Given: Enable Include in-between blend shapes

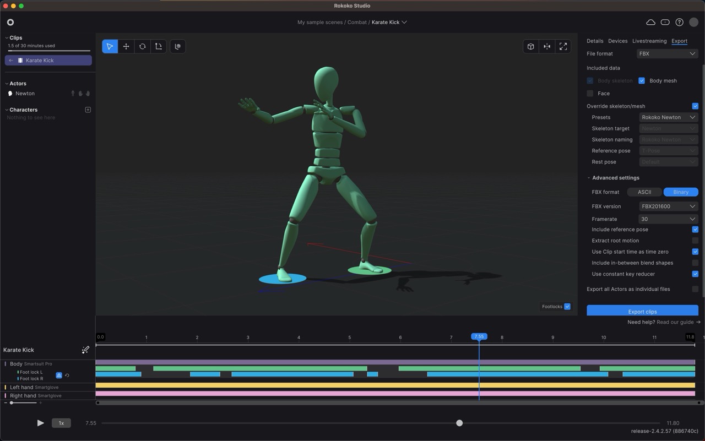Looking at the screenshot, I should click(x=695, y=263).
